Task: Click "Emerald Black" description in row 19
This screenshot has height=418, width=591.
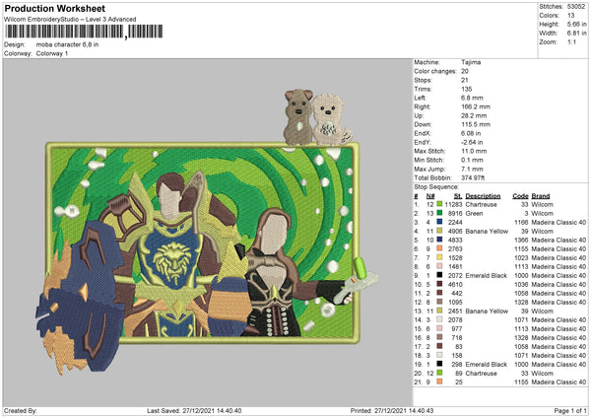Action: click(487, 365)
